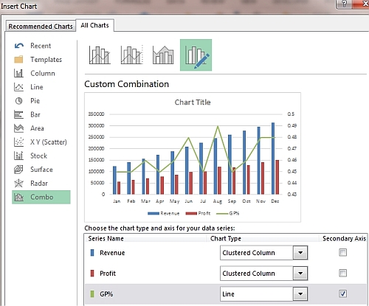Click the Bar chart category icon

[18, 114]
